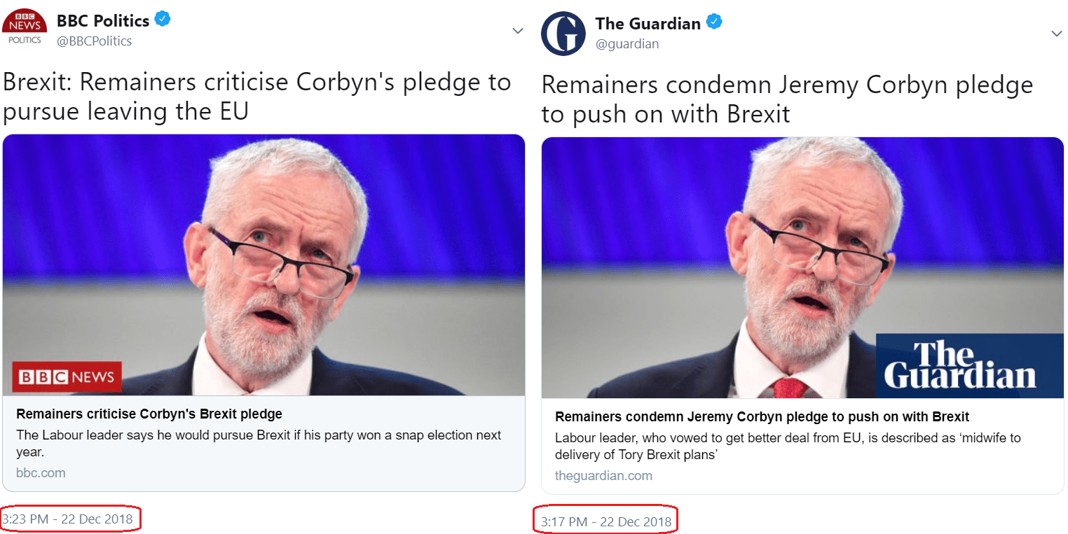Viewport: 1068px width, 534px height.
Task: Open the BBC tweet's Corbyn photo
Action: coord(263,265)
